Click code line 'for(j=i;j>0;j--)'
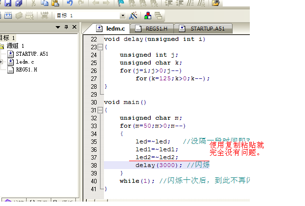Screen dimensions: 305x206 tap(151, 70)
